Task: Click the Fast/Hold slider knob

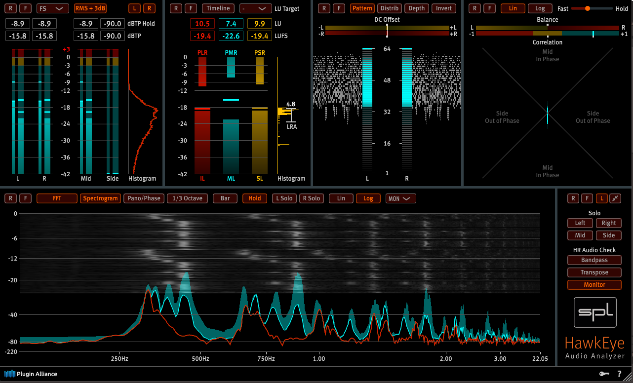Action: pos(587,8)
